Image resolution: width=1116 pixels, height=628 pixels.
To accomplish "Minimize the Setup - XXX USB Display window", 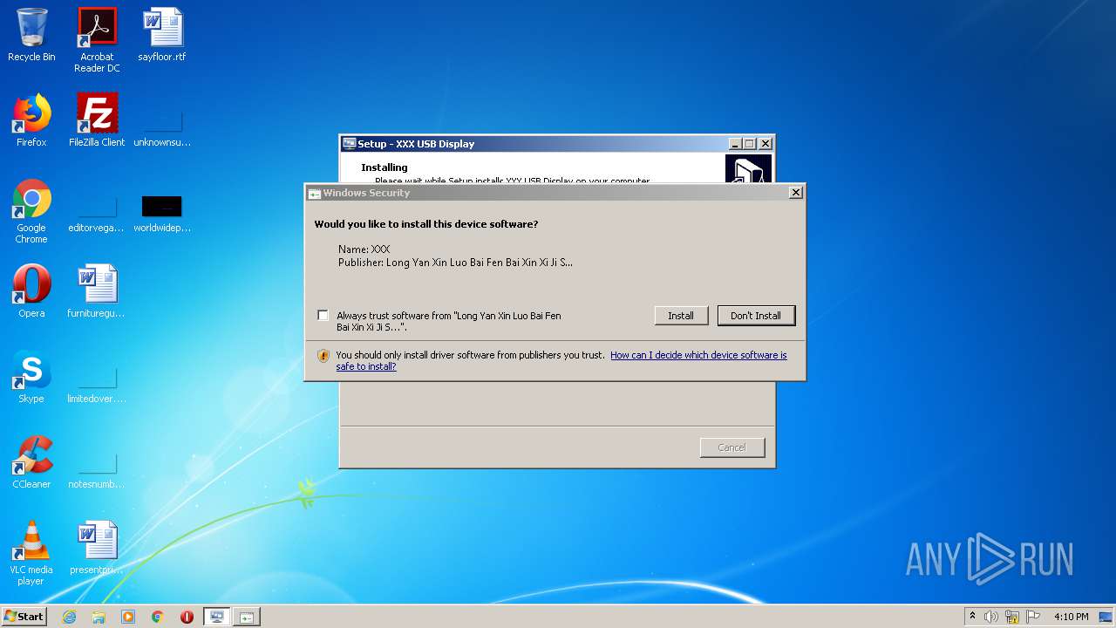I will [735, 144].
